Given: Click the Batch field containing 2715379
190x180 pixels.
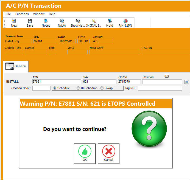Looking at the screenshot, I should [129, 82].
